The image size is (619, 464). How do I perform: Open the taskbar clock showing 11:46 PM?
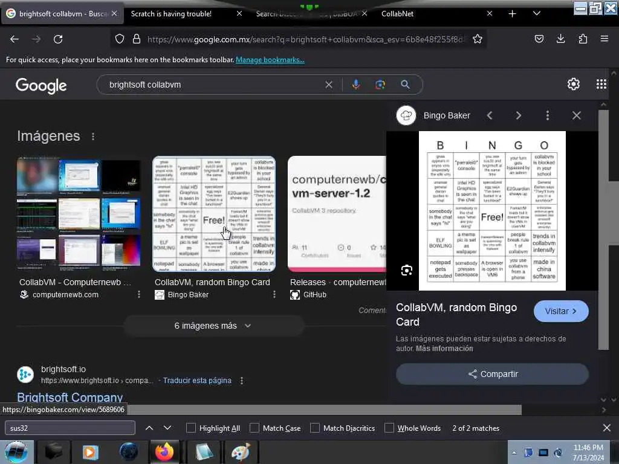point(588,452)
